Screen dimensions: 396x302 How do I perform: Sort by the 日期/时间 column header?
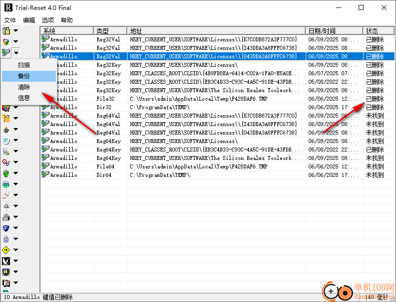(x=334, y=31)
